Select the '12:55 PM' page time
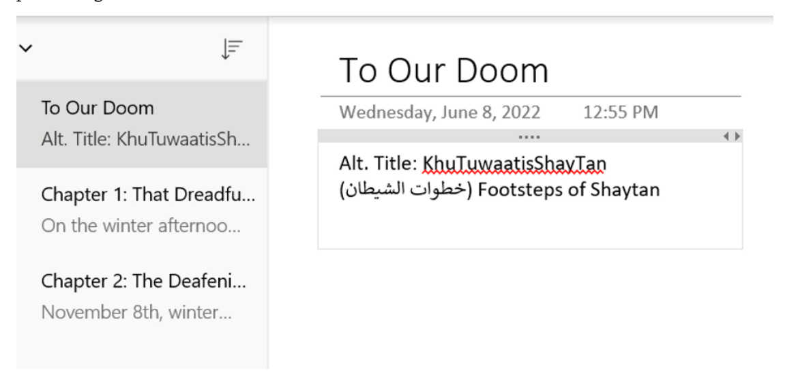 point(621,112)
